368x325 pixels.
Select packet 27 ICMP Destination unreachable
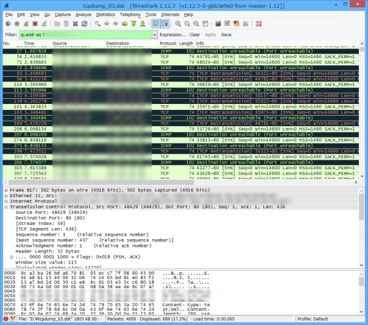[181, 51]
